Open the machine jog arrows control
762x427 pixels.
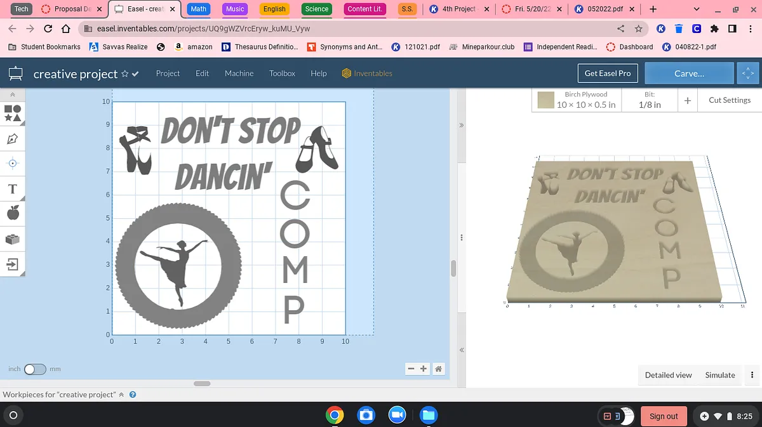tap(747, 74)
